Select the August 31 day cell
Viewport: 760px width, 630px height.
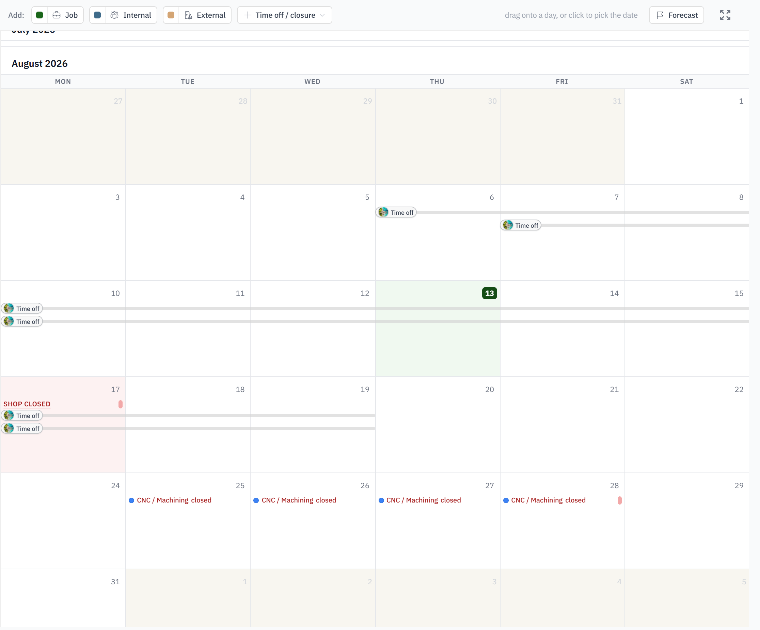[x=63, y=598]
